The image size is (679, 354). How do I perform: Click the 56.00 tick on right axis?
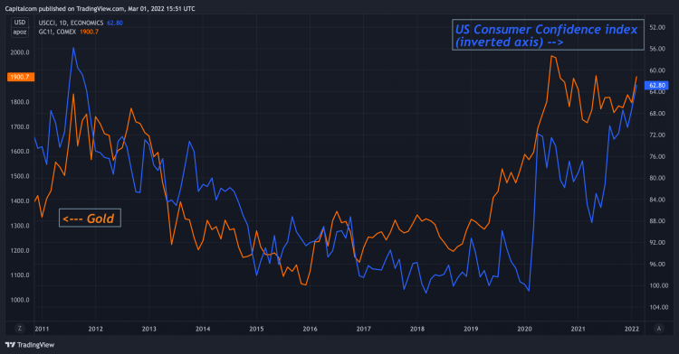(657, 49)
